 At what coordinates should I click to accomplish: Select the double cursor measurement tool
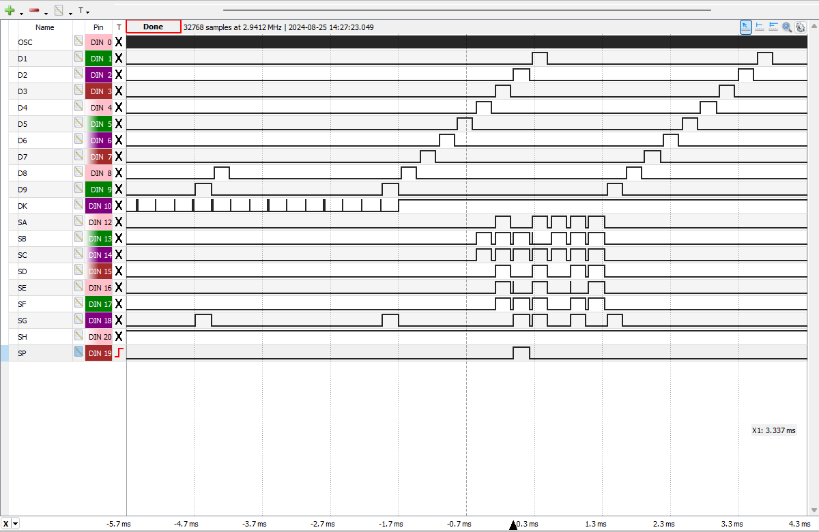tap(773, 27)
